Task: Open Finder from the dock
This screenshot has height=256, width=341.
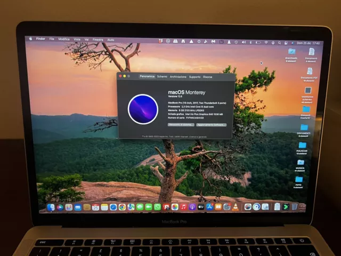Action: pyautogui.click(x=51, y=207)
